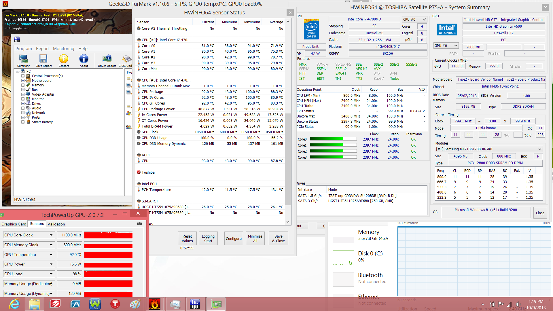553x311 pixels.
Task: Open the GPU Temperature sensor dropdown
Action: 51,255
